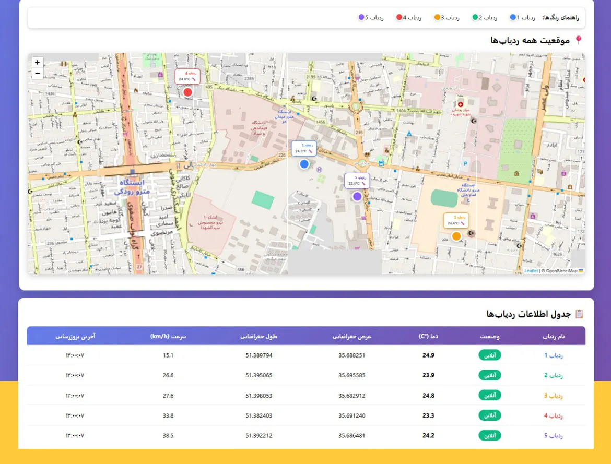
Task: Click the red pin icon beside map heading
Action: [578, 40]
